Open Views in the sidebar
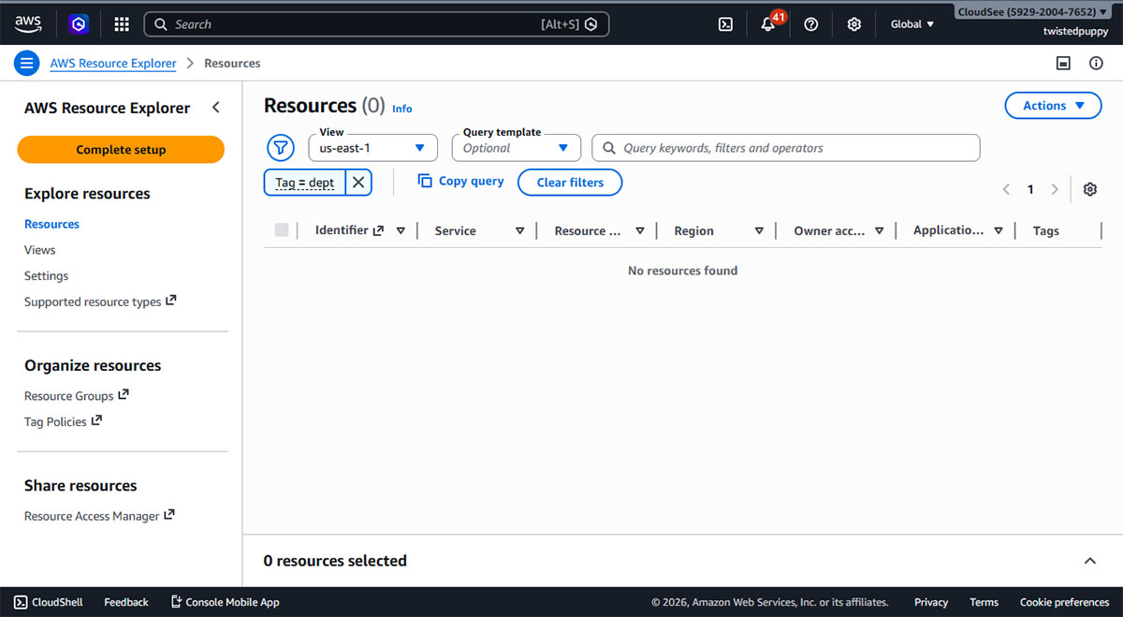The image size is (1123, 617). (39, 250)
